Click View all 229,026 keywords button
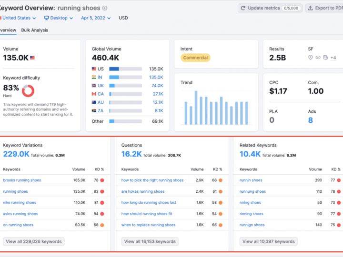Viewport: 343px width, 257px height. (34, 241)
